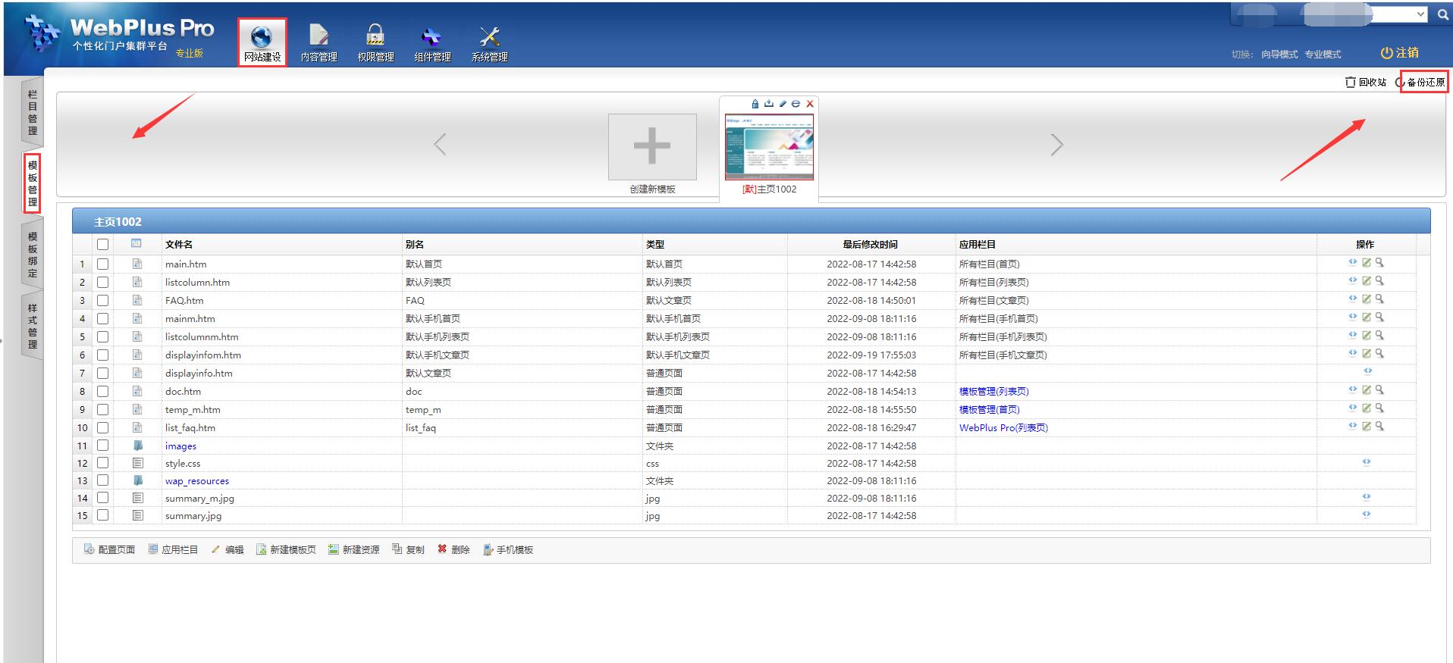Image resolution: width=1453 pixels, height=663 pixels.
Task: Switch to the 样式管理 side tab
Action: click(32, 326)
